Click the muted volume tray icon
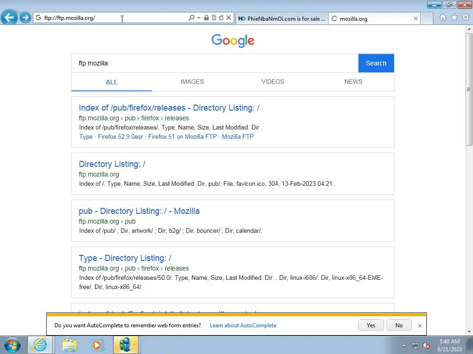The image size is (473, 354). click(426, 345)
